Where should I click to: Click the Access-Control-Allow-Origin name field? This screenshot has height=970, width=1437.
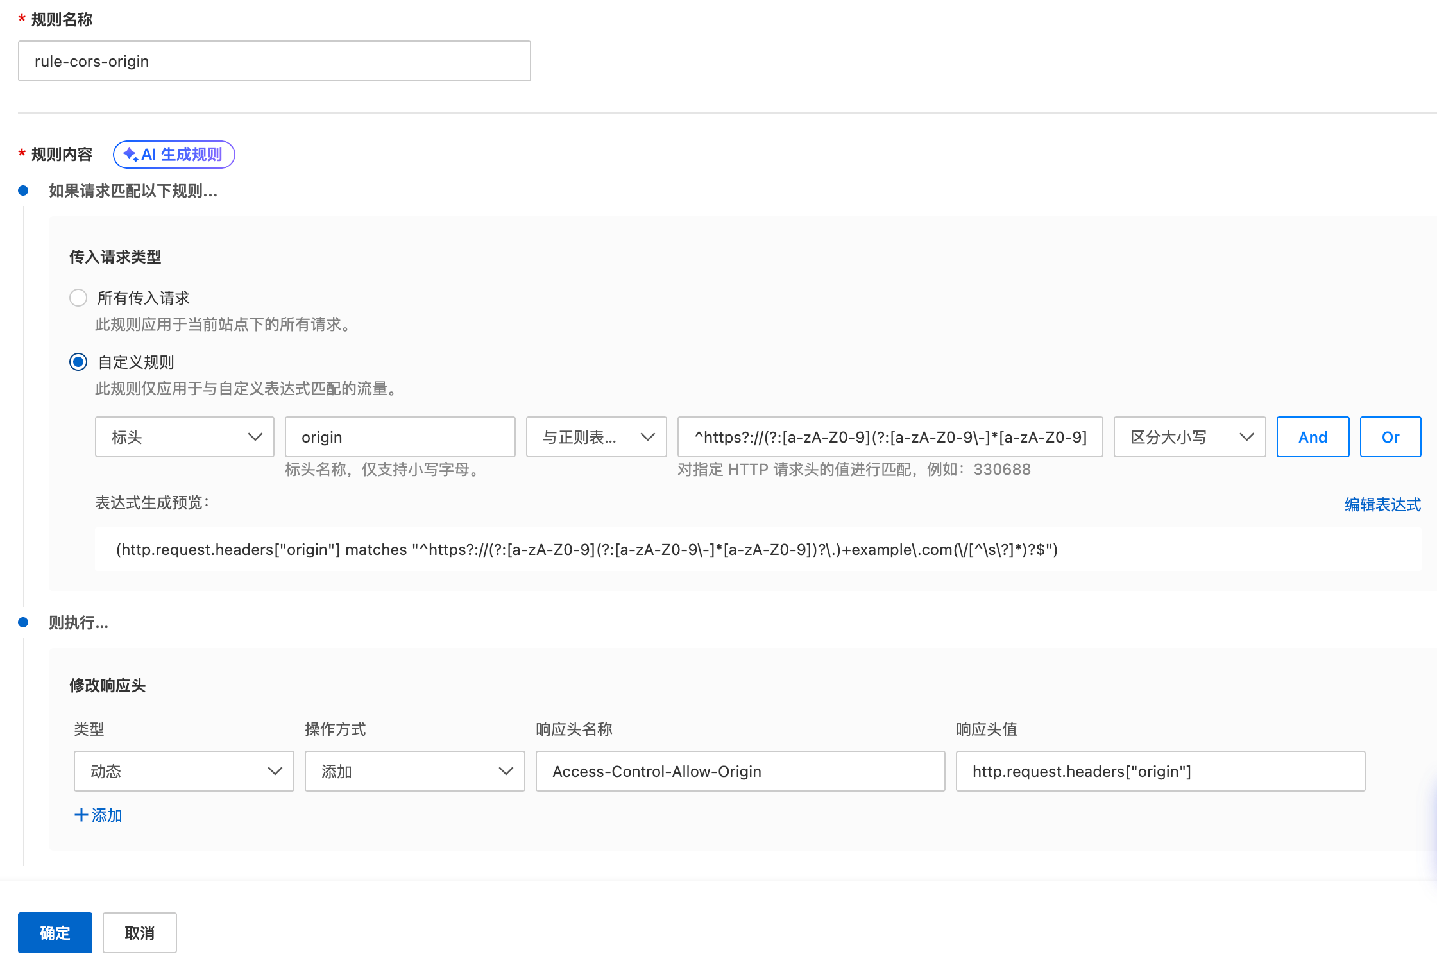point(740,771)
